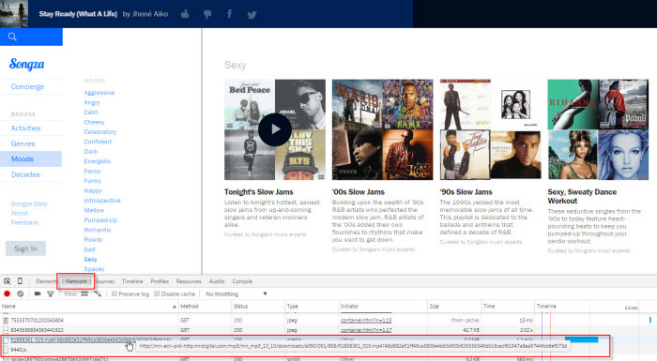Click the Sign In button
The width and height of the screenshot is (657, 361).
tap(25, 248)
